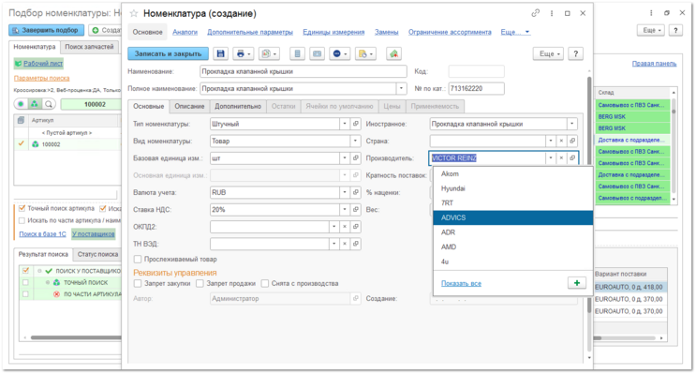This screenshot has height=374, width=696.
Task: Toggle Точный поиск артикула checkbox
Action: click(22, 208)
